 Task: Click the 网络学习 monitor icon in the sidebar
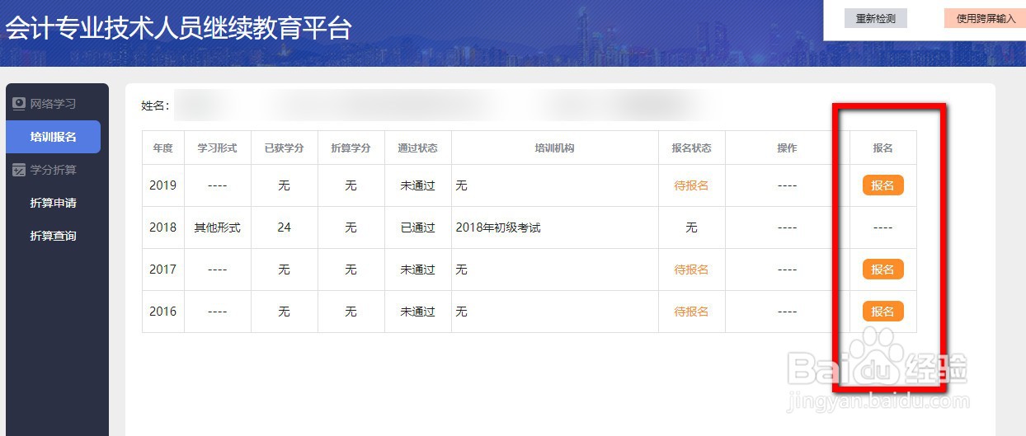(x=18, y=104)
